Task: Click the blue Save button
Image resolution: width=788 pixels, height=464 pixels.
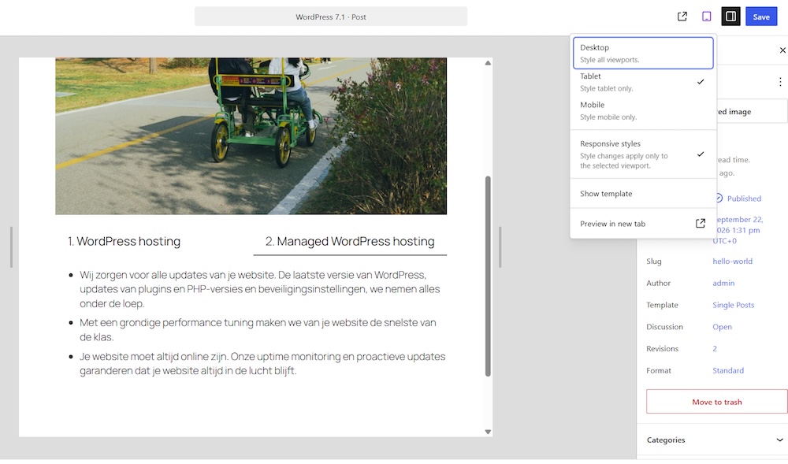Action: coord(761,17)
